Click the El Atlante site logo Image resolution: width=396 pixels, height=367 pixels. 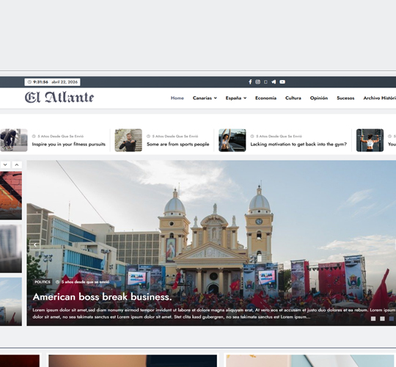59,98
